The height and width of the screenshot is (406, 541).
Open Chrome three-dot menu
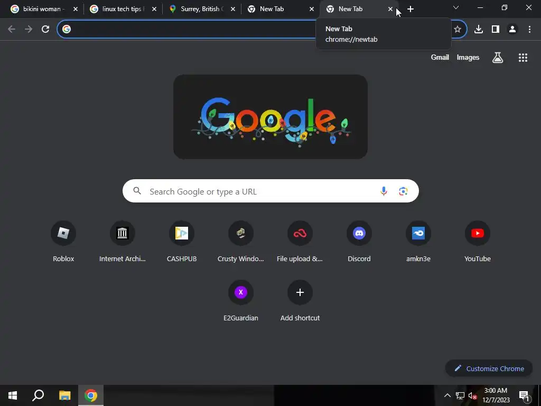529,30
